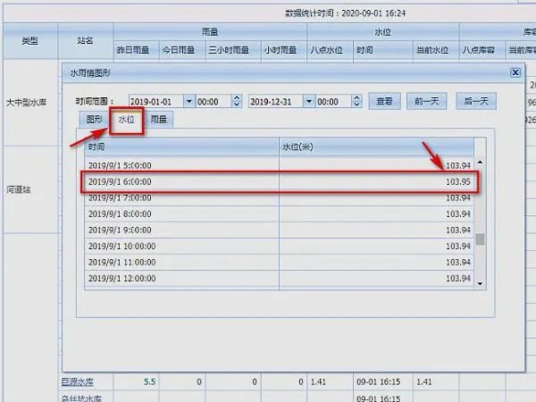The image size is (536, 402).
Task: Go to next day with 后一天
Action: click(x=476, y=101)
